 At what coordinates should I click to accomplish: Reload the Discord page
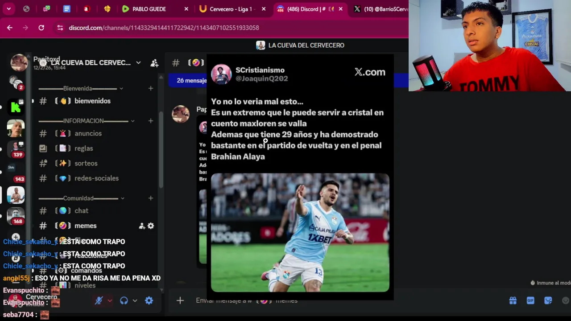coord(41,28)
